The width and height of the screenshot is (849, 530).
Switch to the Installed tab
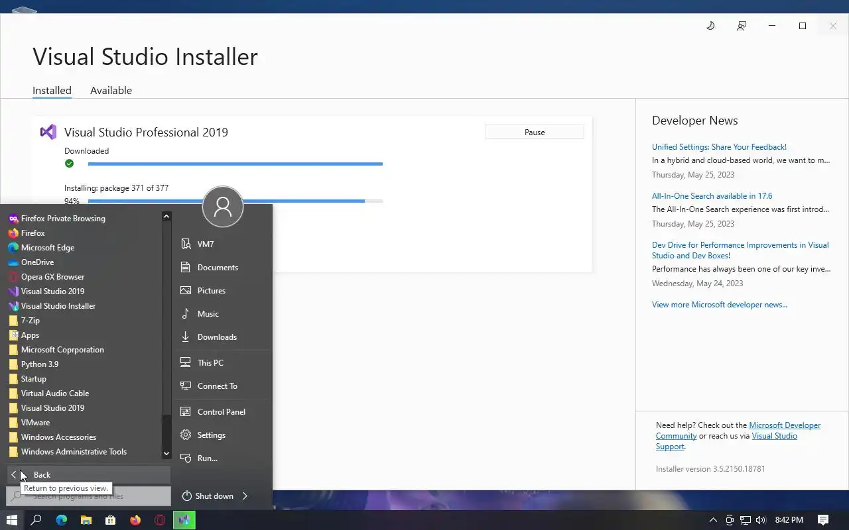click(52, 91)
